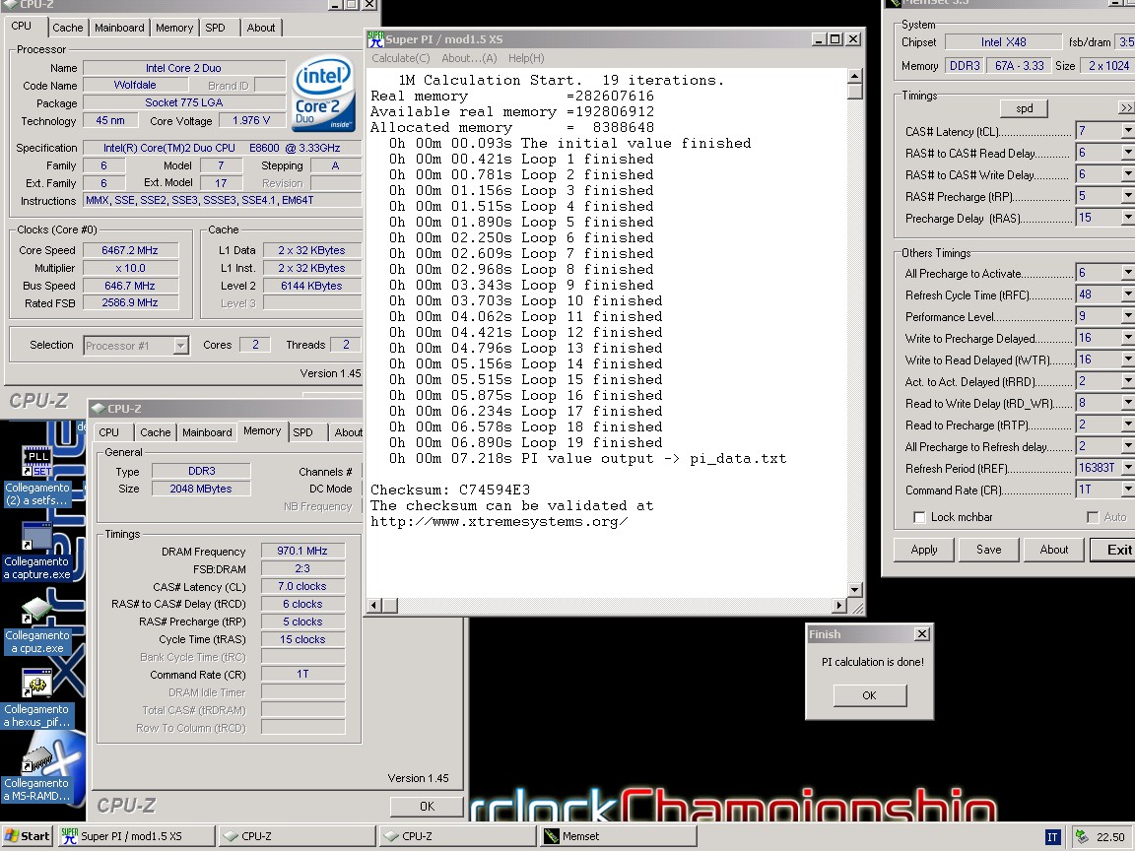Open the Refresh Period (tREF) dropdown
1135x851 pixels.
[1128, 468]
